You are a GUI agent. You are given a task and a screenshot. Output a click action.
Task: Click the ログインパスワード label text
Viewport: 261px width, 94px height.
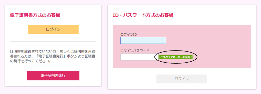pyautogui.click(x=135, y=51)
